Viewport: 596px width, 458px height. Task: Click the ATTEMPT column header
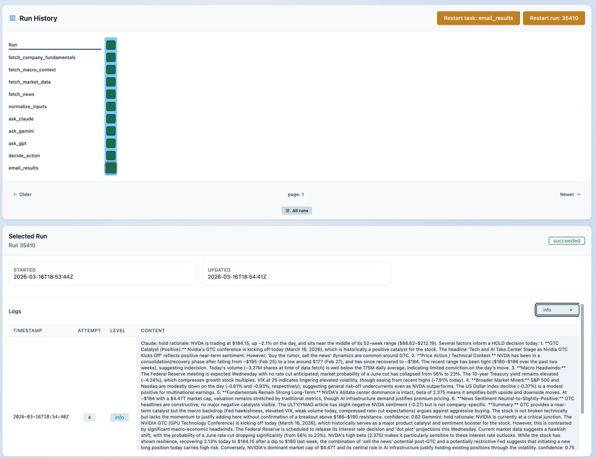[89, 330]
